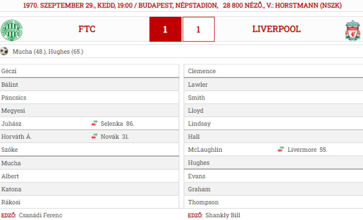
Task: Open player Albert in FTC lineup
Action: (x=10, y=176)
